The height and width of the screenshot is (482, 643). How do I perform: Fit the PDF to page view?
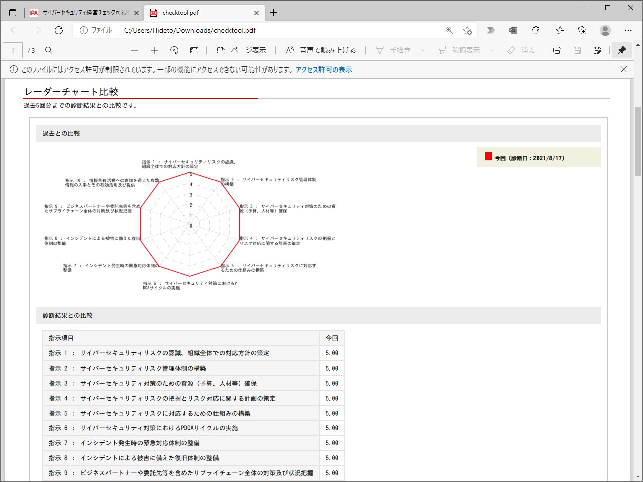click(194, 50)
